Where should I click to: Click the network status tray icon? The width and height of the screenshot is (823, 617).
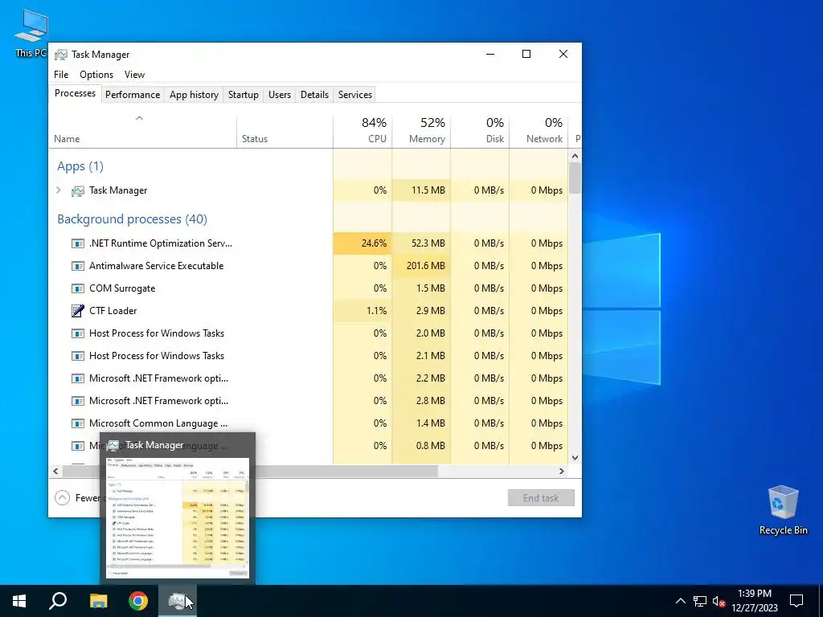coord(700,601)
